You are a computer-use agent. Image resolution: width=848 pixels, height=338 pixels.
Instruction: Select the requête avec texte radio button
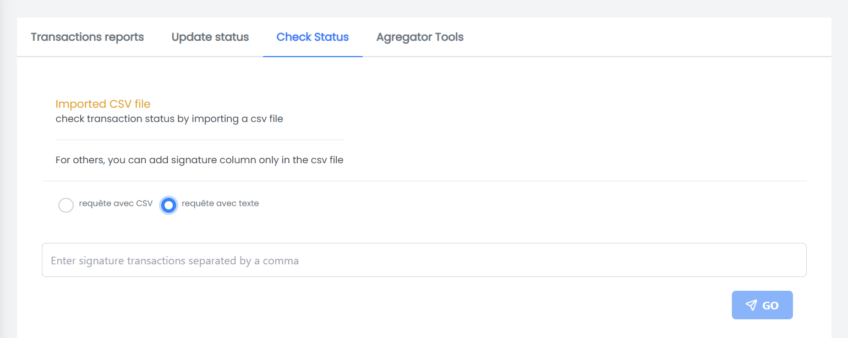[x=168, y=205]
